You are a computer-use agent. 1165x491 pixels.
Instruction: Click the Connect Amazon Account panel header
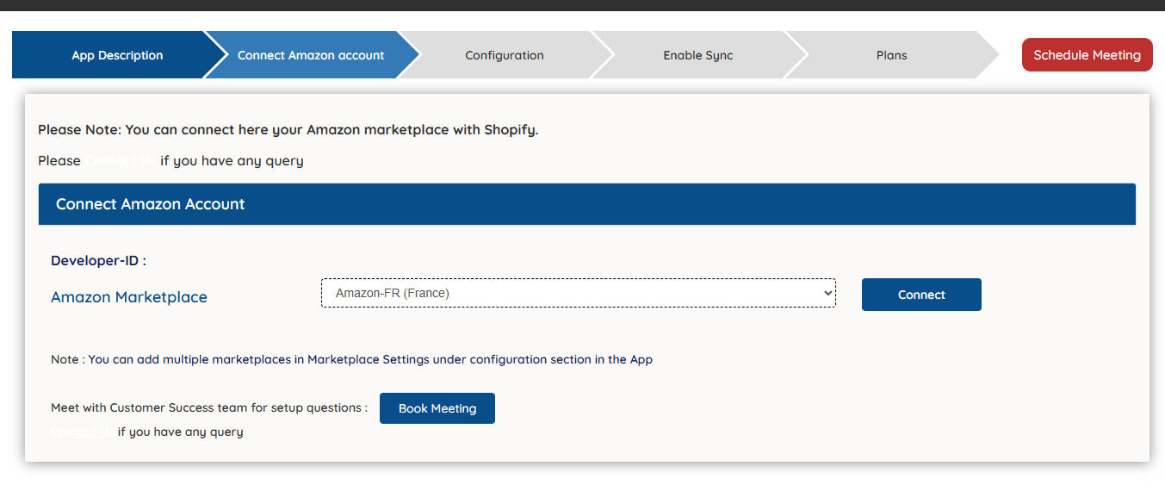(x=586, y=204)
